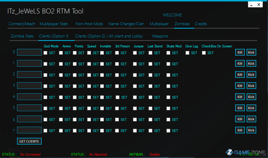Close the RTM Tool window
268x158 pixels.
[259, 5]
